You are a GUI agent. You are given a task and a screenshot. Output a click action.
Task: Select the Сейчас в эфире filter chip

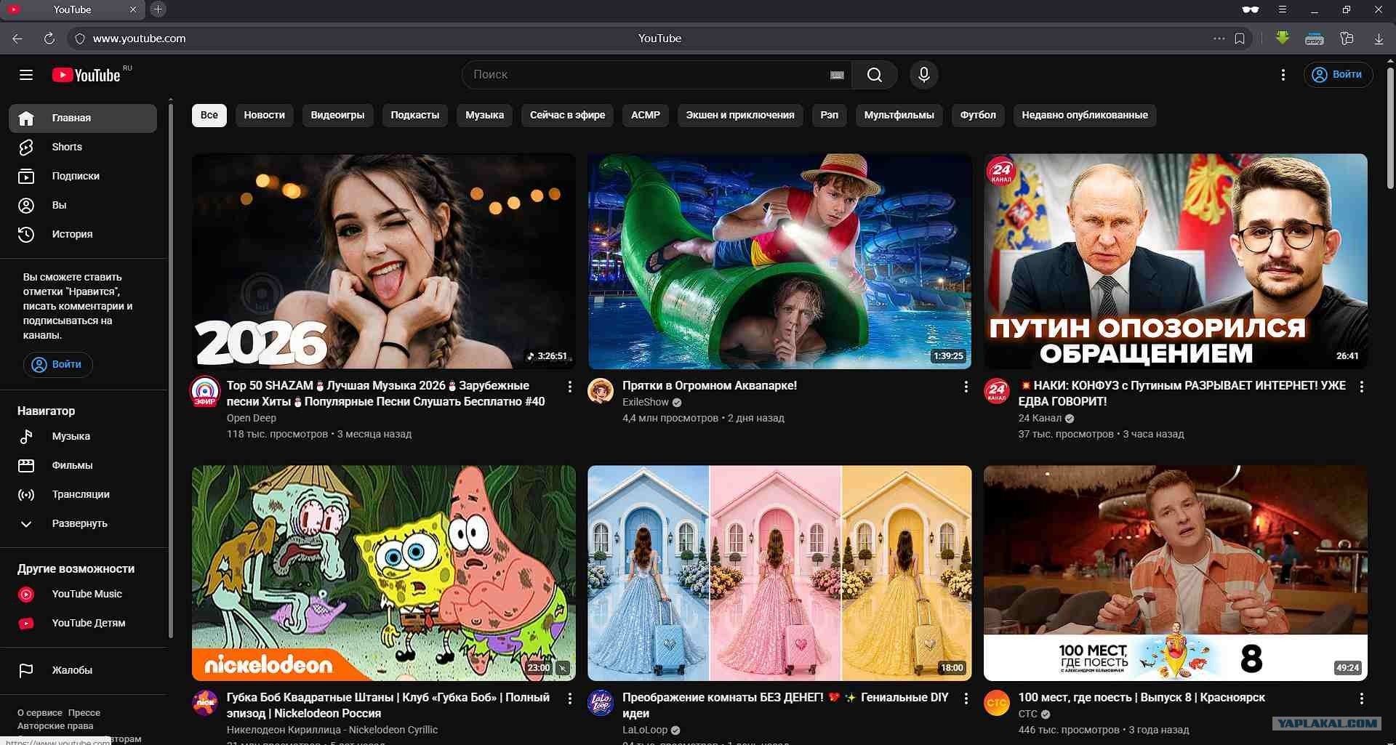pyautogui.click(x=568, y=115)
